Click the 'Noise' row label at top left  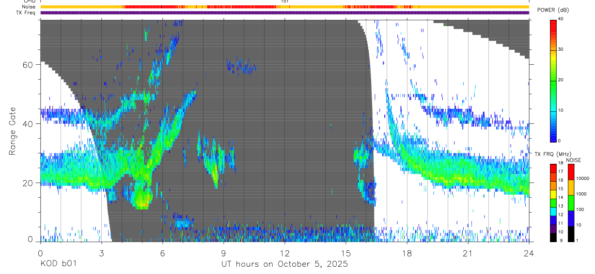(x=29, y=7)
